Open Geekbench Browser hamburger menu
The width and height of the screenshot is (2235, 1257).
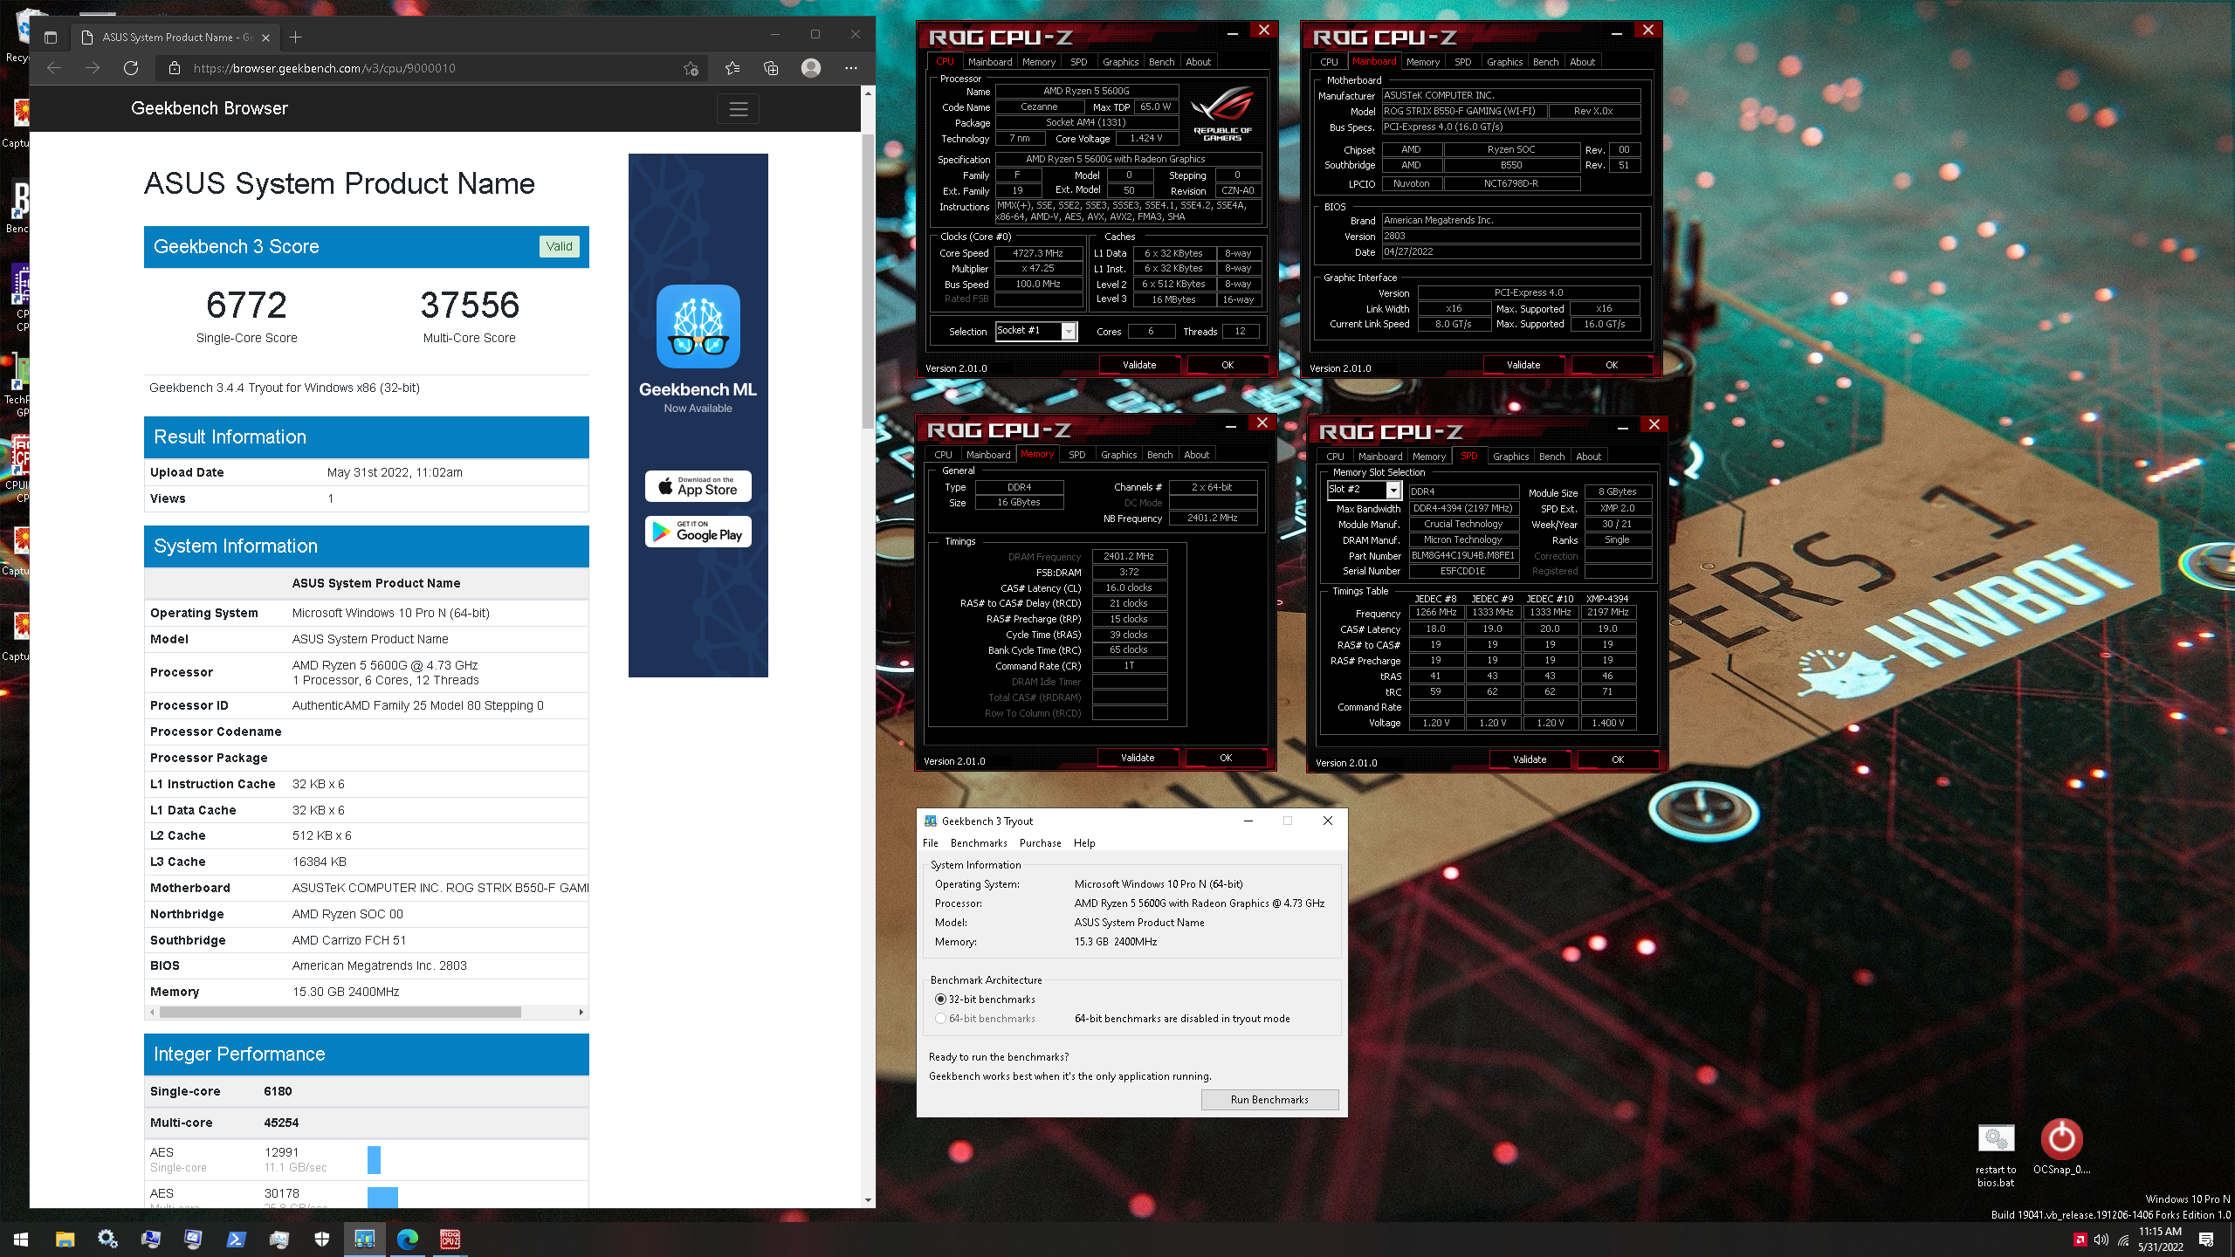coord(739,109)
